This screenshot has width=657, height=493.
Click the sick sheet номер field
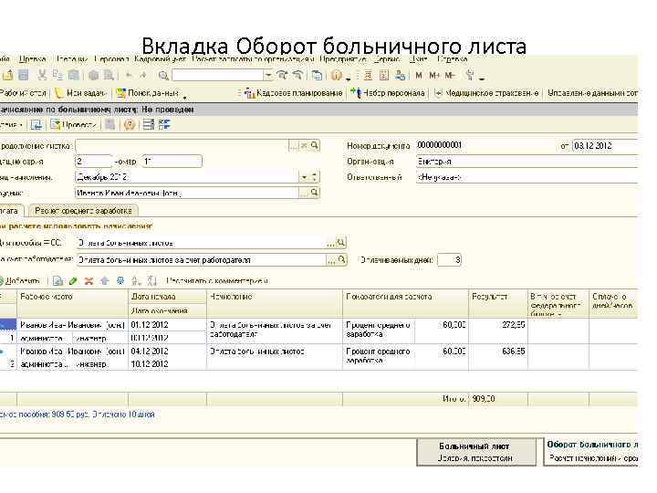point(172,162)
